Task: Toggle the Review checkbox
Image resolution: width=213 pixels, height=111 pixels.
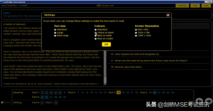Action: (2, 102)
